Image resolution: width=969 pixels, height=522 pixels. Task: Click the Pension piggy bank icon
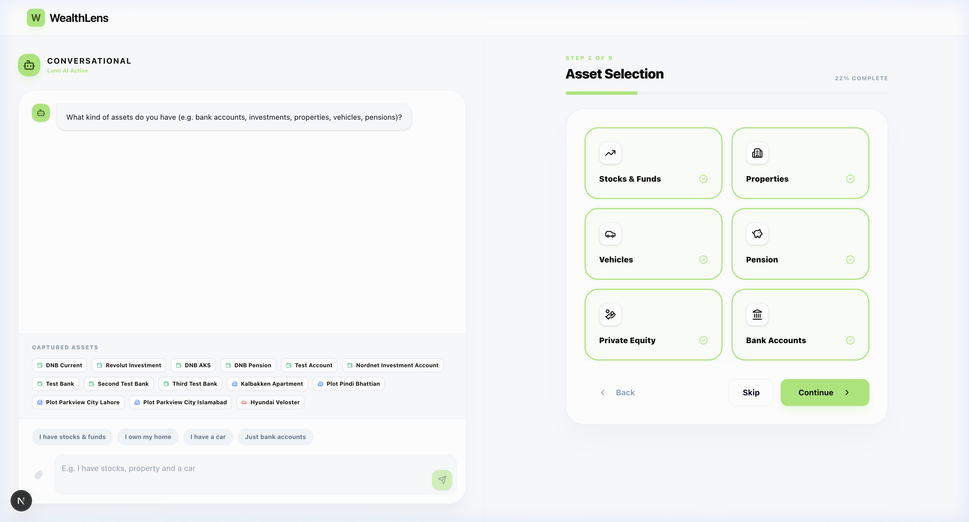point(757,234)
